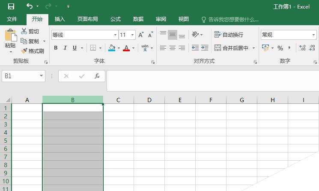This screenshot has height=191, width=319.
Task: Open the 复制 dropdown arrow
Action: (45, 41)
